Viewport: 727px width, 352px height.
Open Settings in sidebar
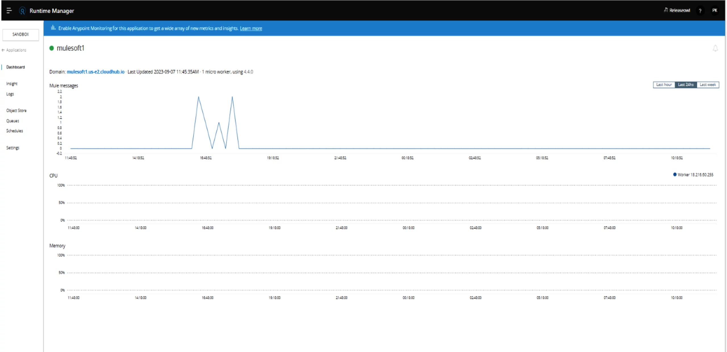coord(13,148)
